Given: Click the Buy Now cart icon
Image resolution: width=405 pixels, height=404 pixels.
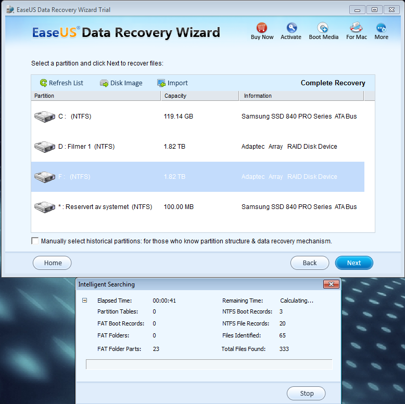Looking at the screenshot, I should [x=261, y=28].
